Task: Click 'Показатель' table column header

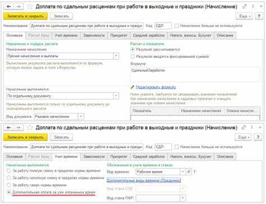Action: point(155,111)
